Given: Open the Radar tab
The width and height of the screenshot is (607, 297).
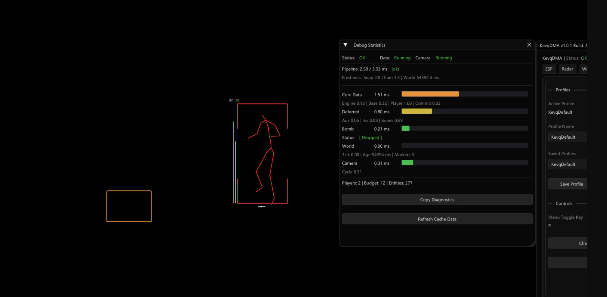Looking at the screenshot, I should coord(567,69).
